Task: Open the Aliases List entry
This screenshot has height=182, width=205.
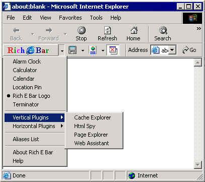Action: click(35, 139)
